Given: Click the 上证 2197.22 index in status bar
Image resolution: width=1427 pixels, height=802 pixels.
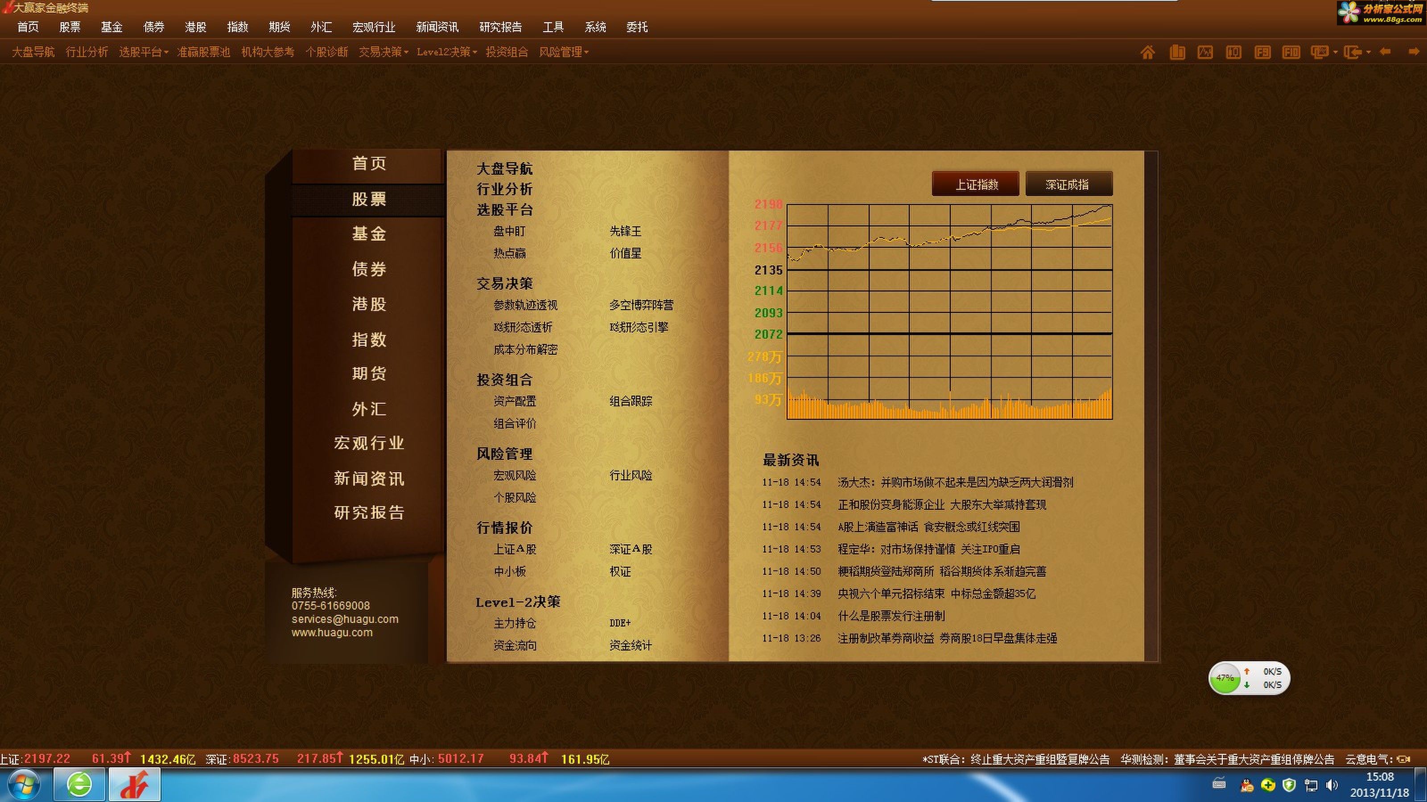Looking at the screenshot, I should tap(36, 759).
